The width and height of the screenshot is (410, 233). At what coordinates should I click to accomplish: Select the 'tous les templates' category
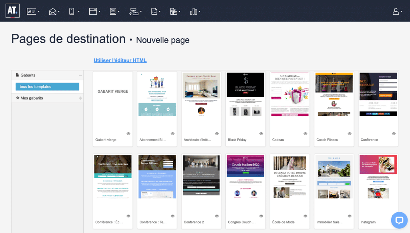47,87
